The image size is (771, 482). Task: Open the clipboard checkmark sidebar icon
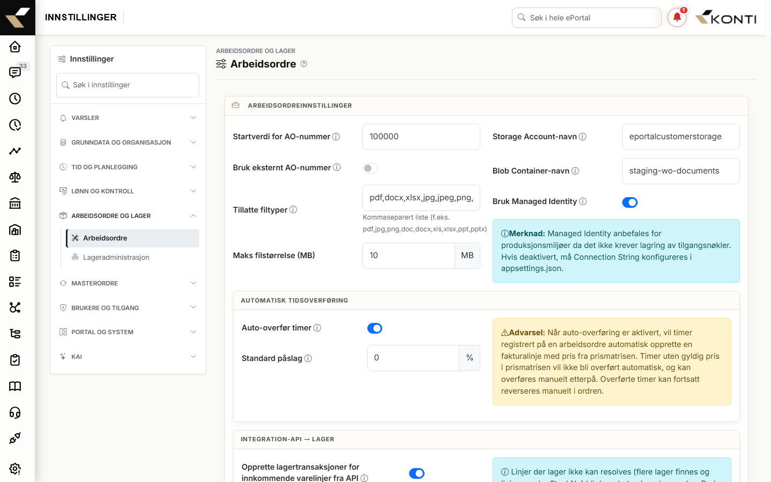pos(15,360)
